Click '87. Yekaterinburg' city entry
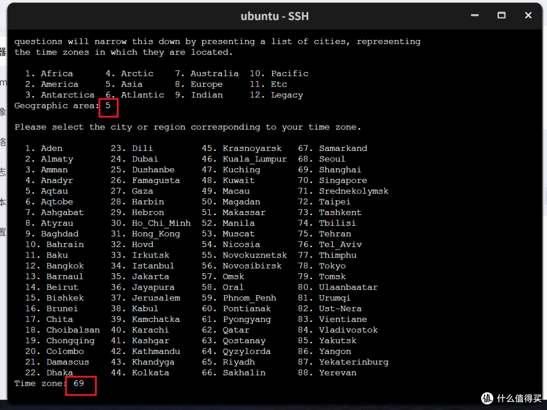 (x=343, y=362)
